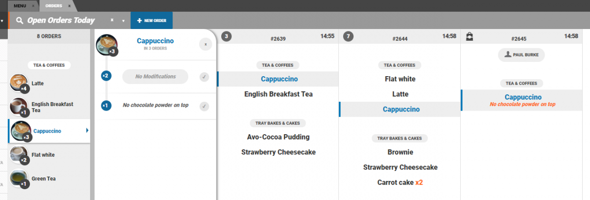Open Paul Burke customer button
Viewport: 590px width, 200px height.
click(x=521, y=55)
